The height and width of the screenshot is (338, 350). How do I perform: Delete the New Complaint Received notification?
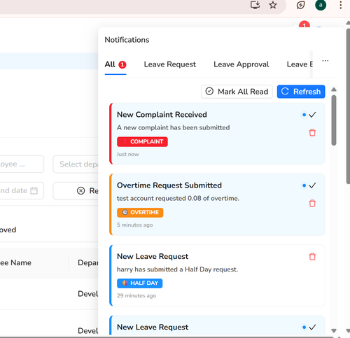pos(312,132)
